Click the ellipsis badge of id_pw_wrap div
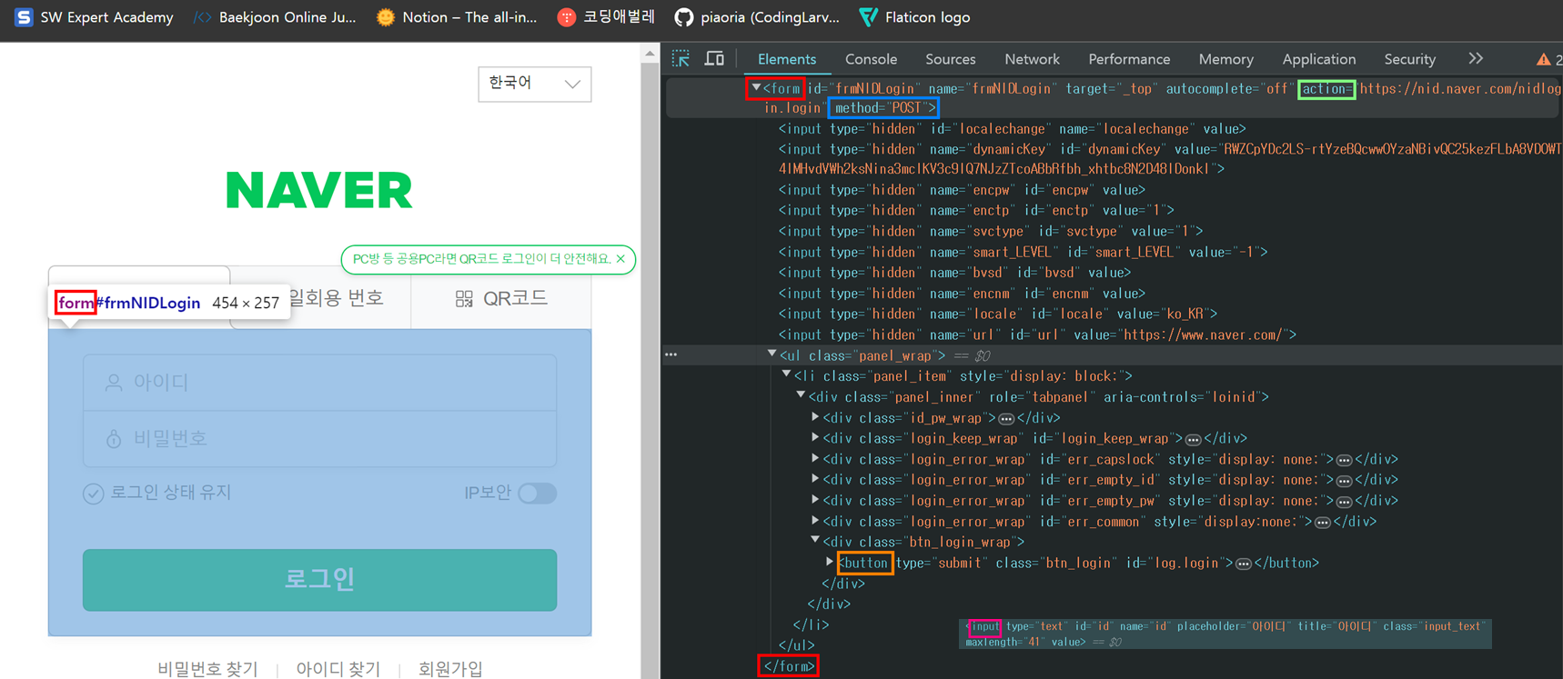The image size is (1563, 679). point(1006,419)
